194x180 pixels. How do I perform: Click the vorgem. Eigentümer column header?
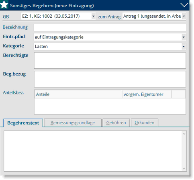click(147, 94)
